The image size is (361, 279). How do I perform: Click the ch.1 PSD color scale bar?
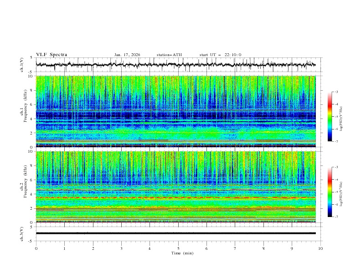click(330, 117)
